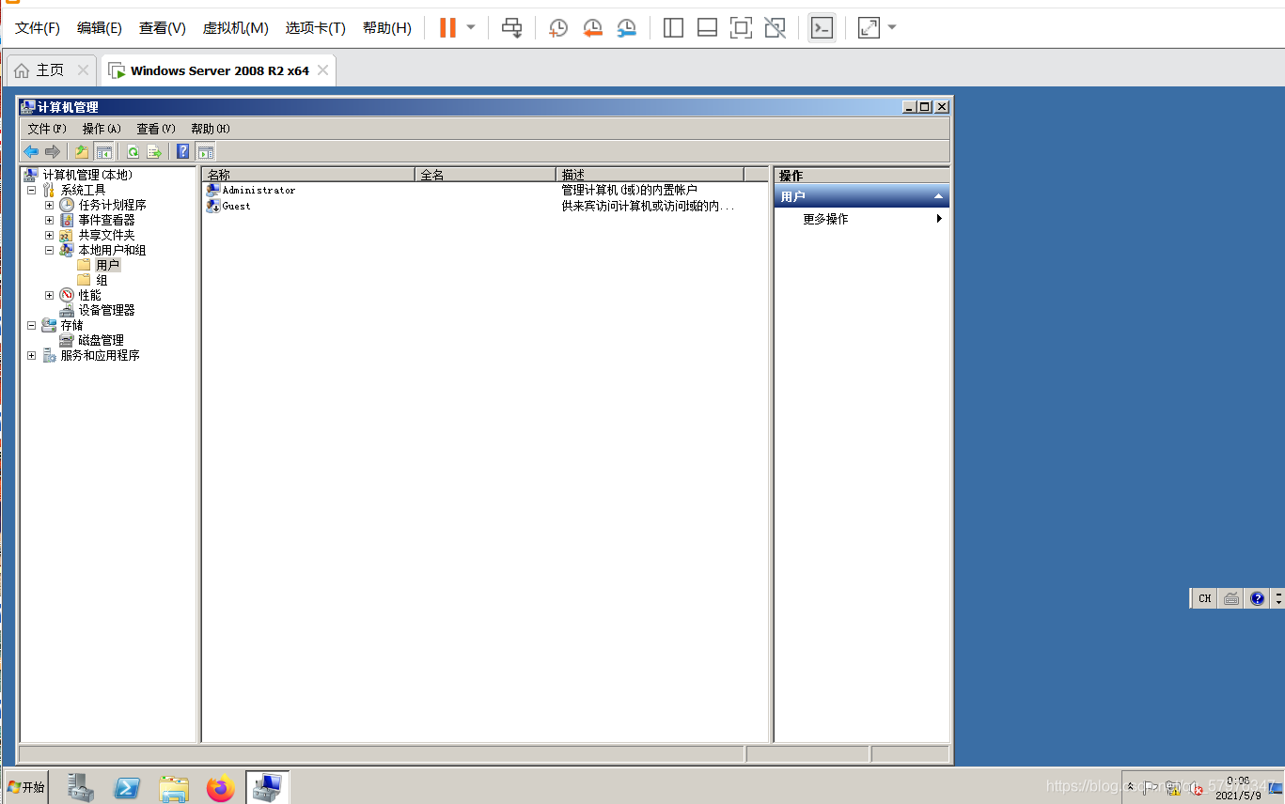The image size is (1285, 804).
Task: Sort by the 全名 column header
Action: 485,175
